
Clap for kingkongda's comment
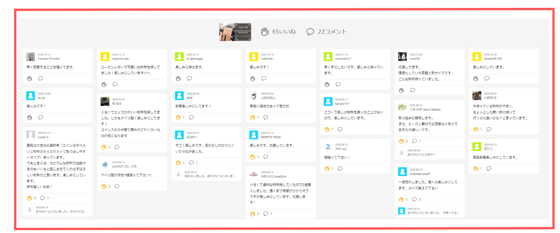pos(178,78)
